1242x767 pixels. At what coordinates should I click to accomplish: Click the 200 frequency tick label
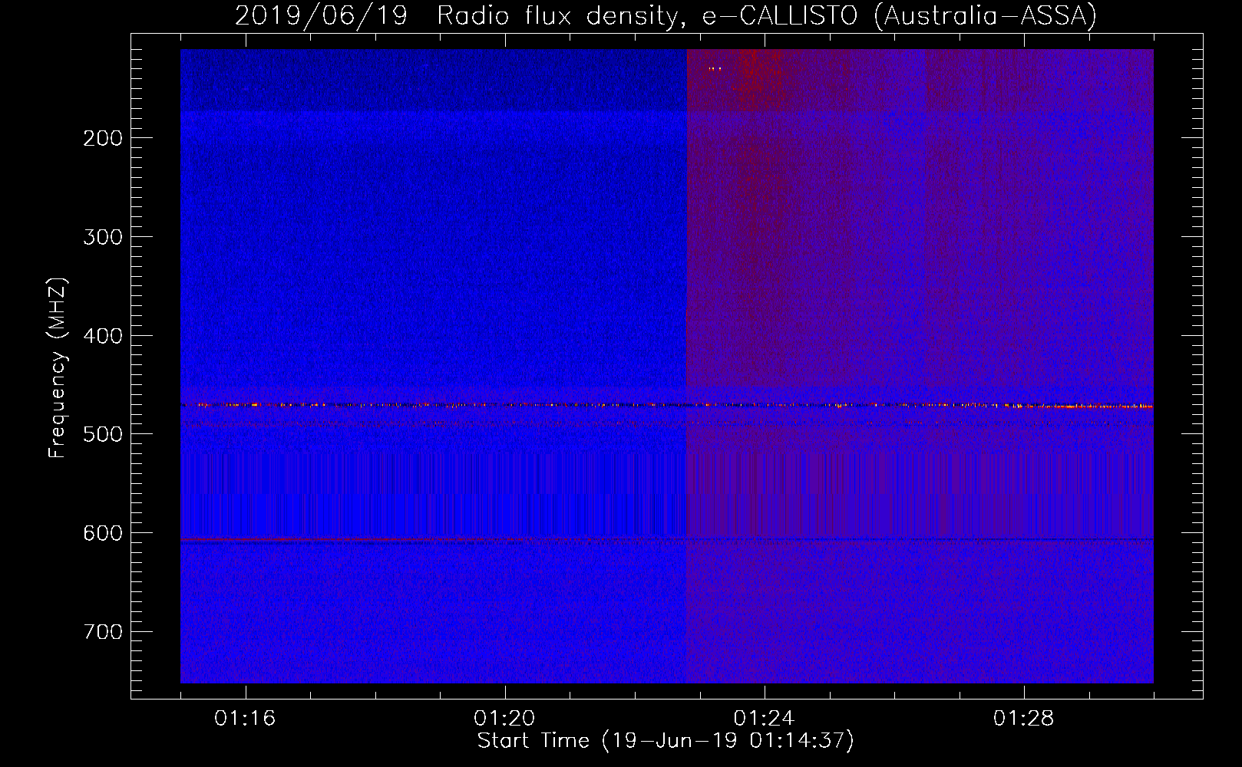coord(103,138)
